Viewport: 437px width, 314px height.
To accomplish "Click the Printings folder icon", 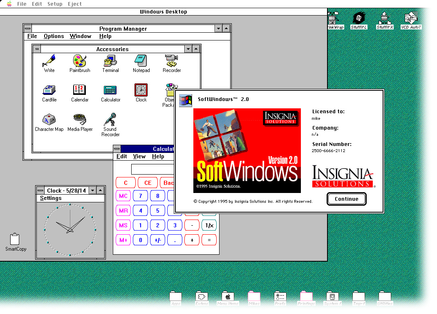I will click(306, 296).
